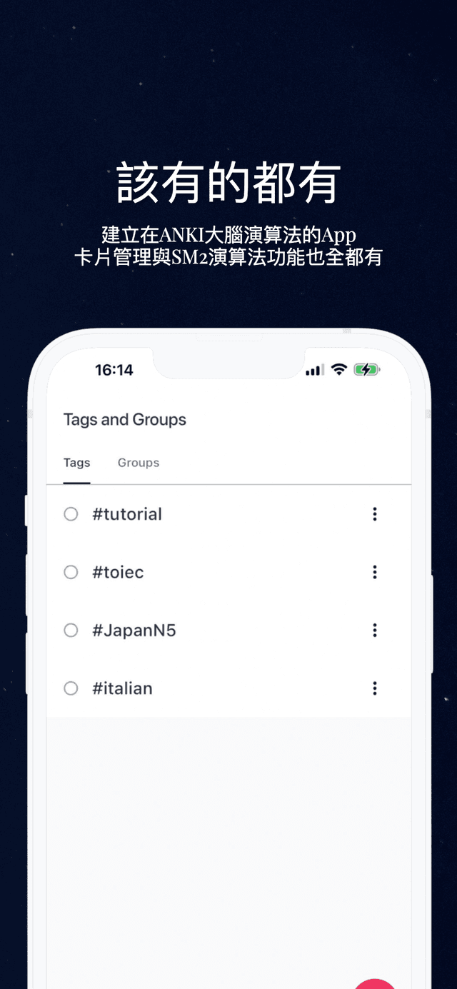Open more options for #italian tag
457x989 pixels.
(374, 688)
